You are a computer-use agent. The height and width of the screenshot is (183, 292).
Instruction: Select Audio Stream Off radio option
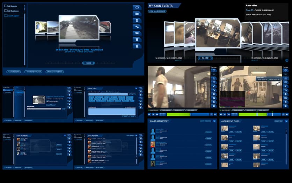[274, 80]
